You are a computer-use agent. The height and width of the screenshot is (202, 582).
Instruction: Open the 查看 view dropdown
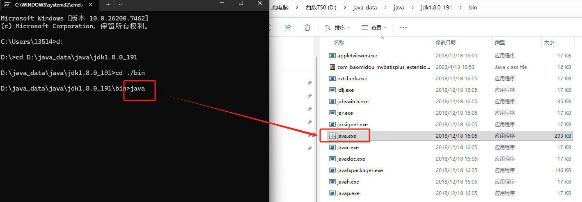[x=374, y=27]
